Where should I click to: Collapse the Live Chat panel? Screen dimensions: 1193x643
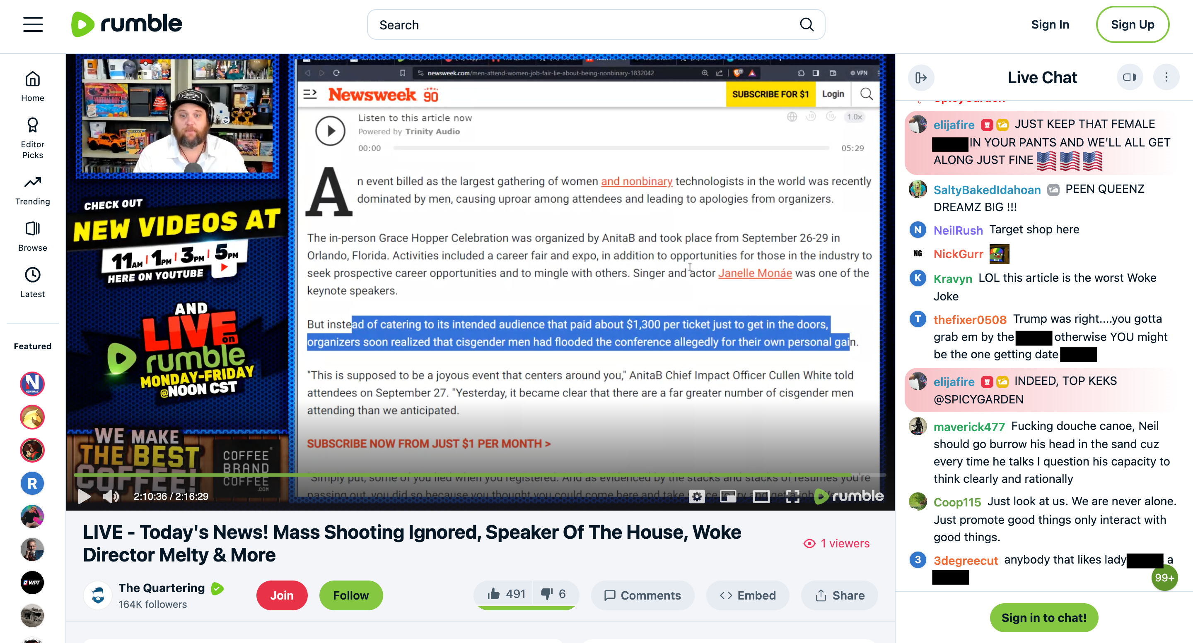coord(921,77)
